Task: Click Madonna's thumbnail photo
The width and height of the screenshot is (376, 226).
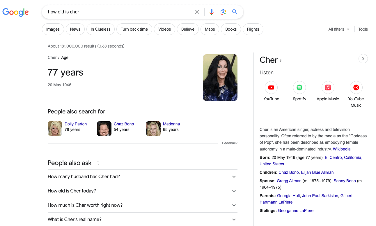Action: (x=153, y=129)
